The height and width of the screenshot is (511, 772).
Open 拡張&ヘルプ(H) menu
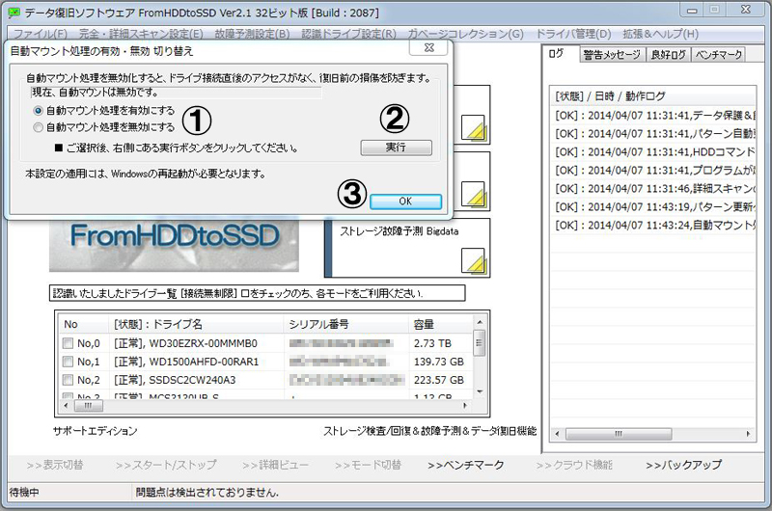click(660, 34)
